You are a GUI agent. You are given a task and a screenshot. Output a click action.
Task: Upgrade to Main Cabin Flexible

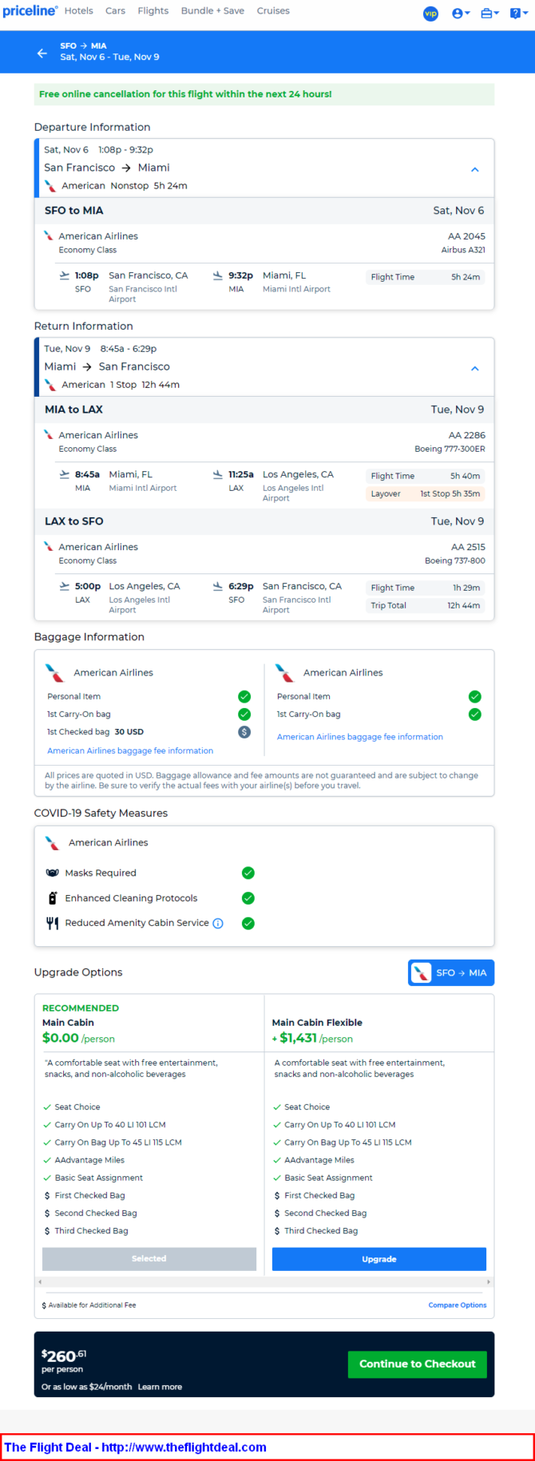[379, 1259]
